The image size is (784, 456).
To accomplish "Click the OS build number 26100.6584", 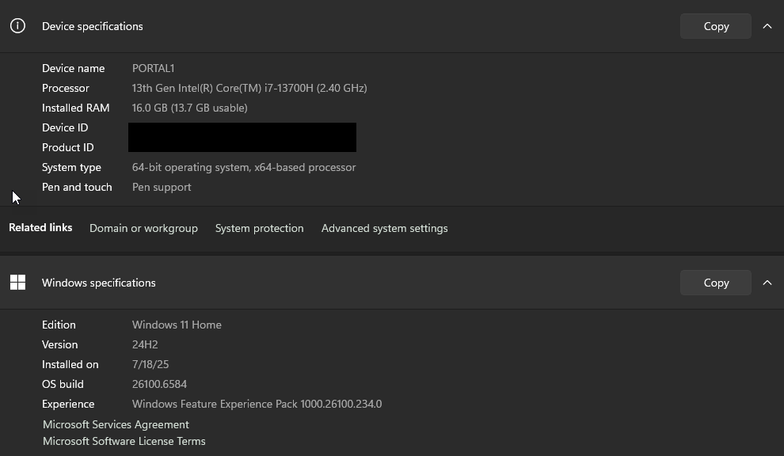I will coord(159,384).
